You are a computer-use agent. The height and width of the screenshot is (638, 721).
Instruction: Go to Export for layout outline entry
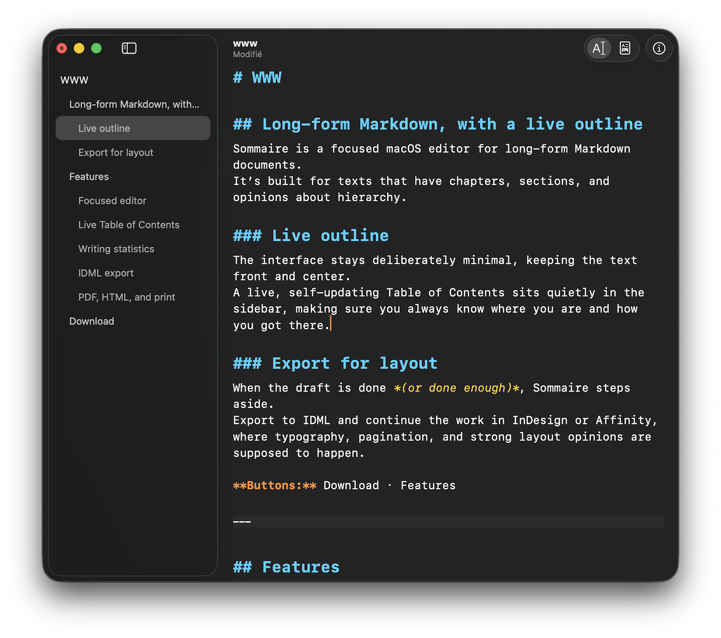pos(115,153)
